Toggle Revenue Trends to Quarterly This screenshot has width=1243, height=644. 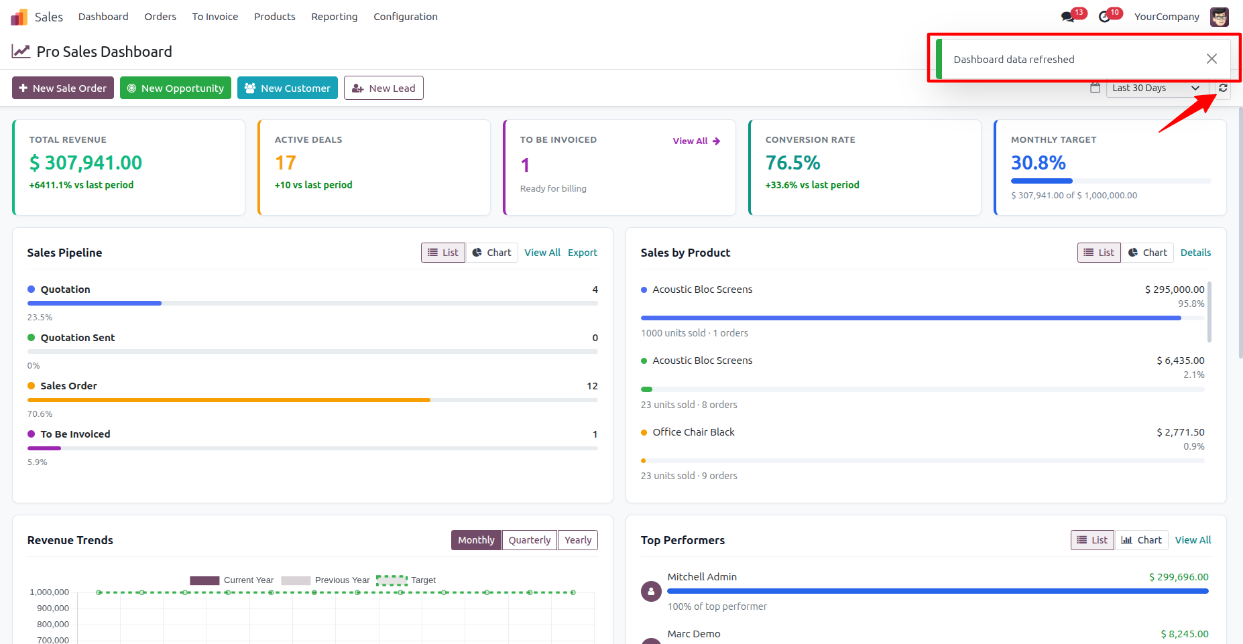[530, 540]
